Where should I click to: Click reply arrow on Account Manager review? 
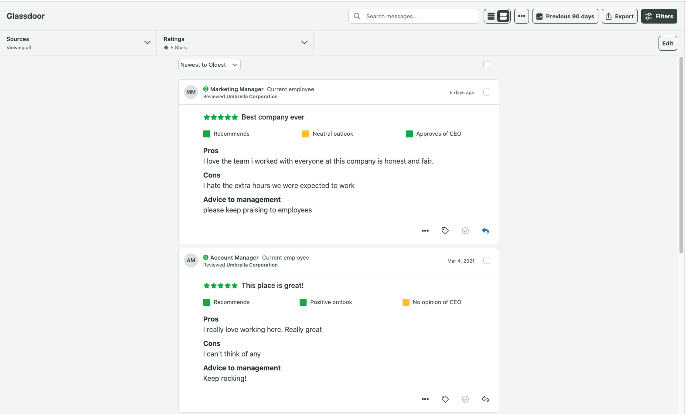click(485, 399)
